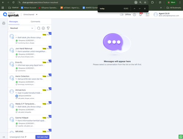Expand the Omnichannel dropdown
The width and height of the screenshot is (183, 139).
30,15
